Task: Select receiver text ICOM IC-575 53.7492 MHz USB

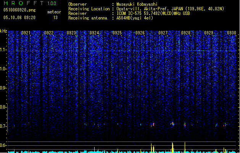Action: point(153,13)
